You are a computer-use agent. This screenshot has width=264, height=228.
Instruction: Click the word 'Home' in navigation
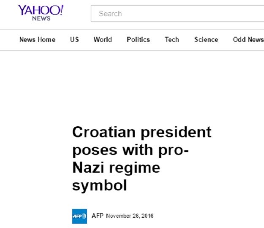point(46,40)
